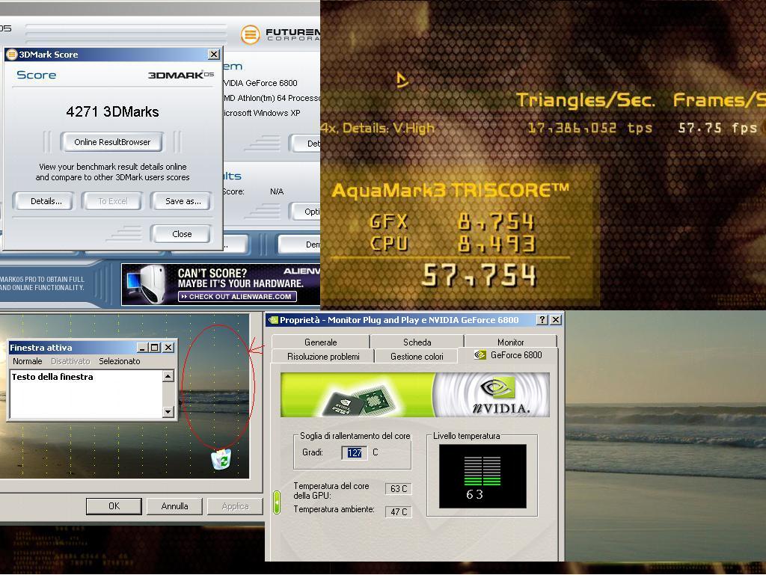This screenshot has height=575, width=766.
Task: Click the help question mark button
Action: (x=542, y=320)
